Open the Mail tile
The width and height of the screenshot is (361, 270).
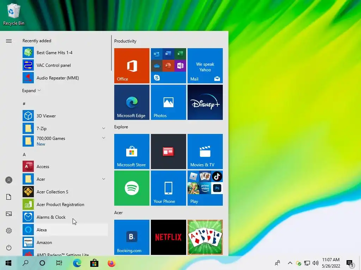205,66
